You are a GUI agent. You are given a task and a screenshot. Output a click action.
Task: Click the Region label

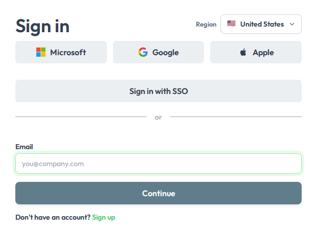tap(206, 25)
